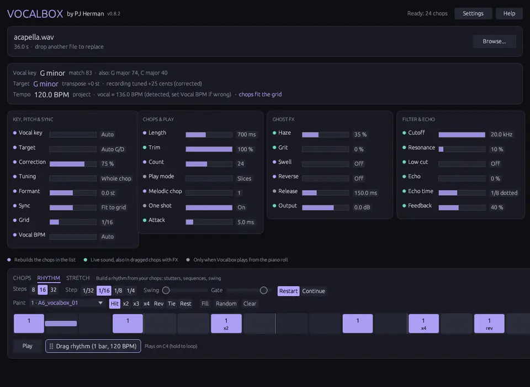Adjust the Trim slider
Image resolution: width=530 pixels, height=387 pixels.
pyautogui.click(x=209, y=149)
